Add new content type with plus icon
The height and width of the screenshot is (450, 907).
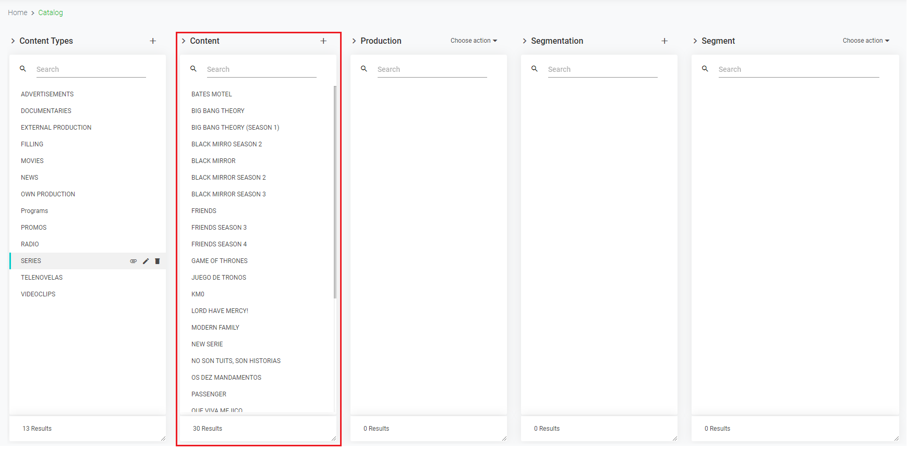[153, 41]
